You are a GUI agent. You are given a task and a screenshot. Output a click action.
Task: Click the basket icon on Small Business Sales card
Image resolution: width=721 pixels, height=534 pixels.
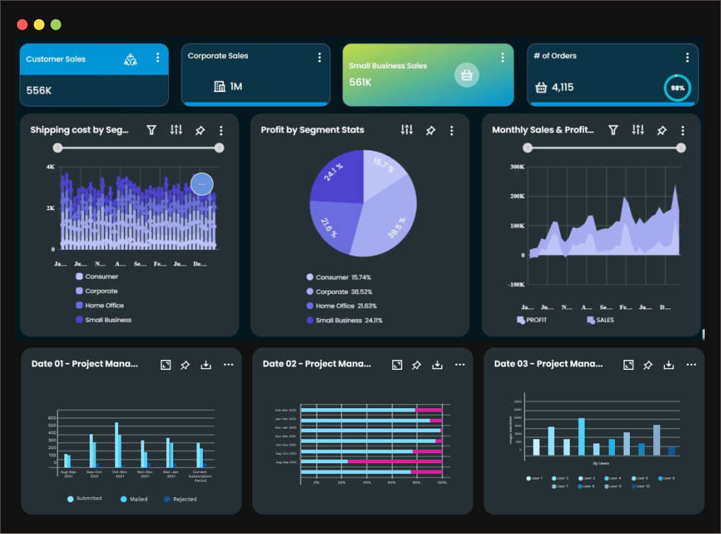tap(467, 74)
